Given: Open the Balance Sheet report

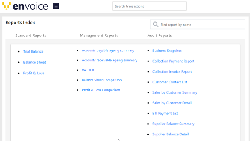Looking at the screenshot, I should (35, 62).
